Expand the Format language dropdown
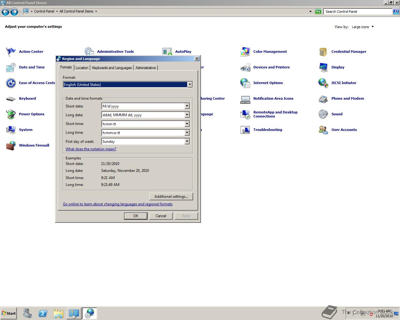The image size is (400, 320). [190, 85]
